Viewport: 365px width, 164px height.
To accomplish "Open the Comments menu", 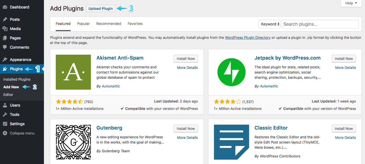I will (x=19, y=47).
